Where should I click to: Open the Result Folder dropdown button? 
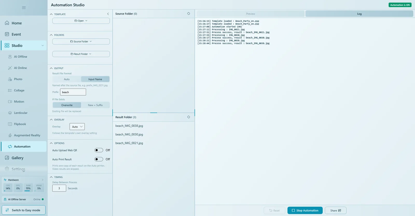click(x=81, y=54)
